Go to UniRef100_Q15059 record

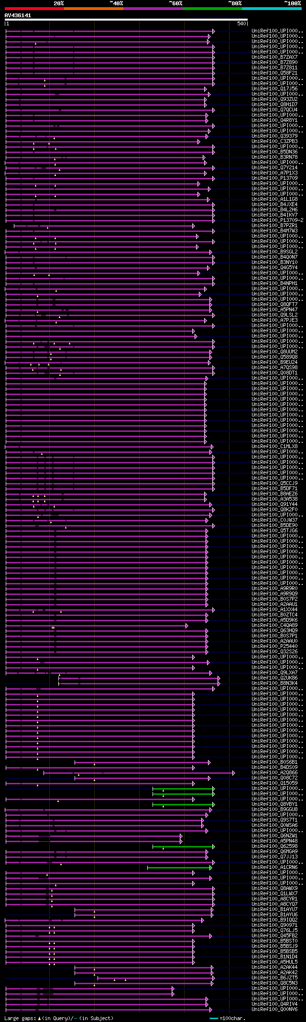tap(274, 783)
